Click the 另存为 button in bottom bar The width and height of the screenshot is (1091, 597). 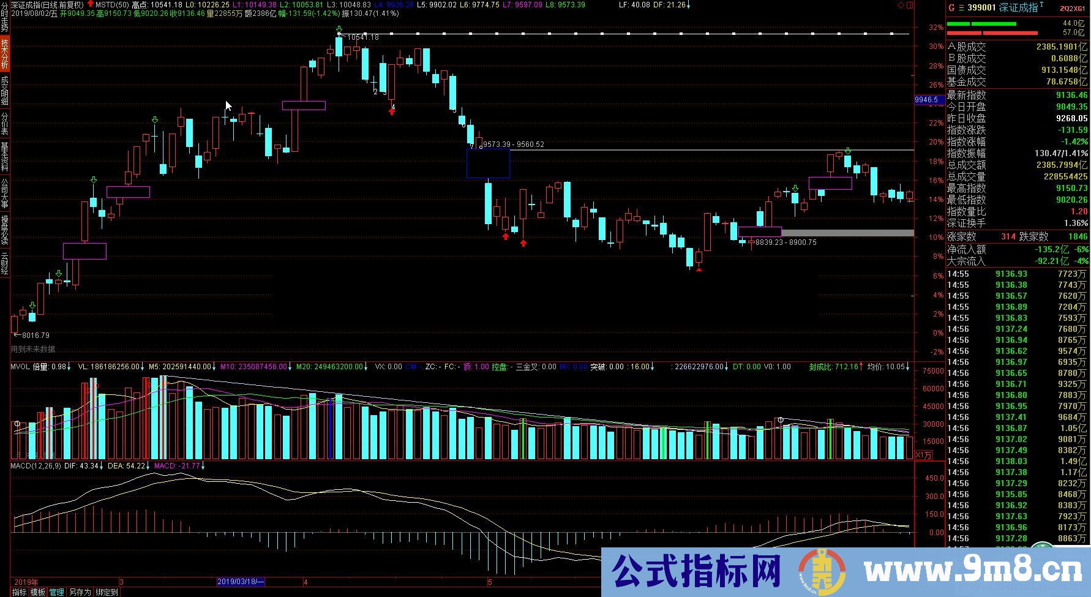[80, 592]
